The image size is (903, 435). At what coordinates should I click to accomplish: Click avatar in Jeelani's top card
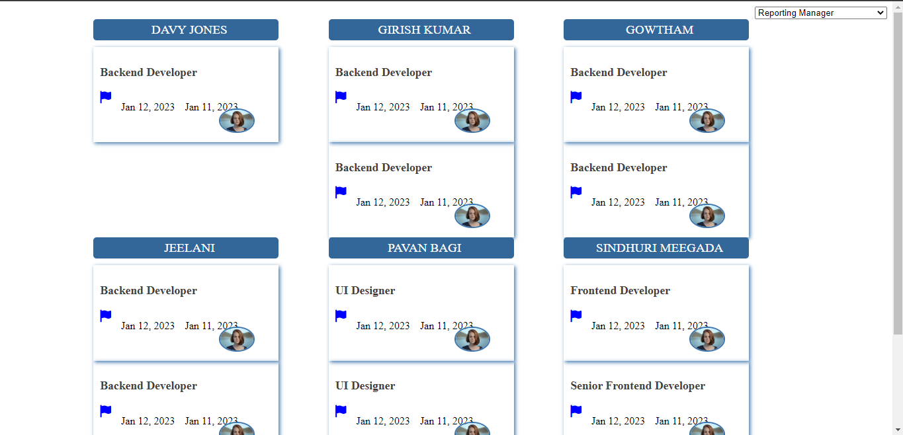pyautogui.click(x=237, y=339)
